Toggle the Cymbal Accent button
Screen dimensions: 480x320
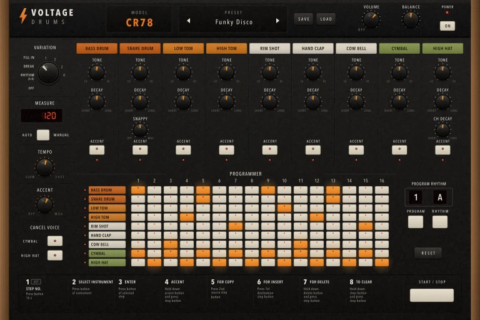click(399, 150)
